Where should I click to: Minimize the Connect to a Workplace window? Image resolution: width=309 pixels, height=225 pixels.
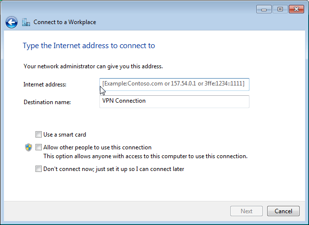[x=264, y=9]
